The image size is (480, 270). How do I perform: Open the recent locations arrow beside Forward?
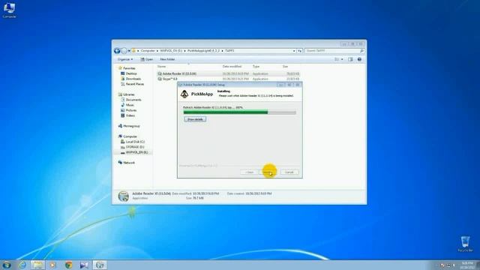pyautogui.click(x=129, y=51)
